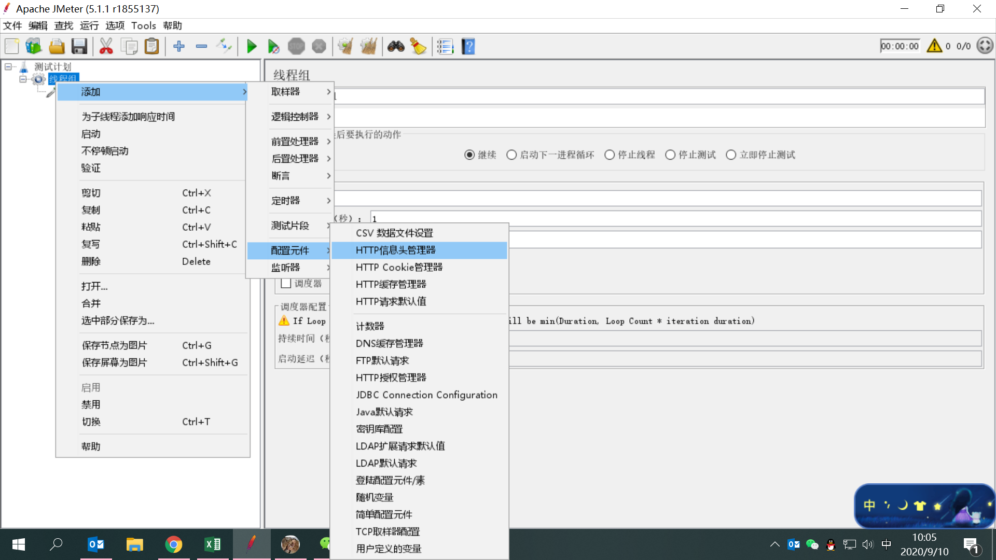996x560 pixels.
Task: Enable the 调度器 checkbox
Action: (286, 284)
